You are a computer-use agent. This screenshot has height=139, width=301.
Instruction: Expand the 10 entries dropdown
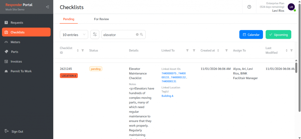(74, 35)
